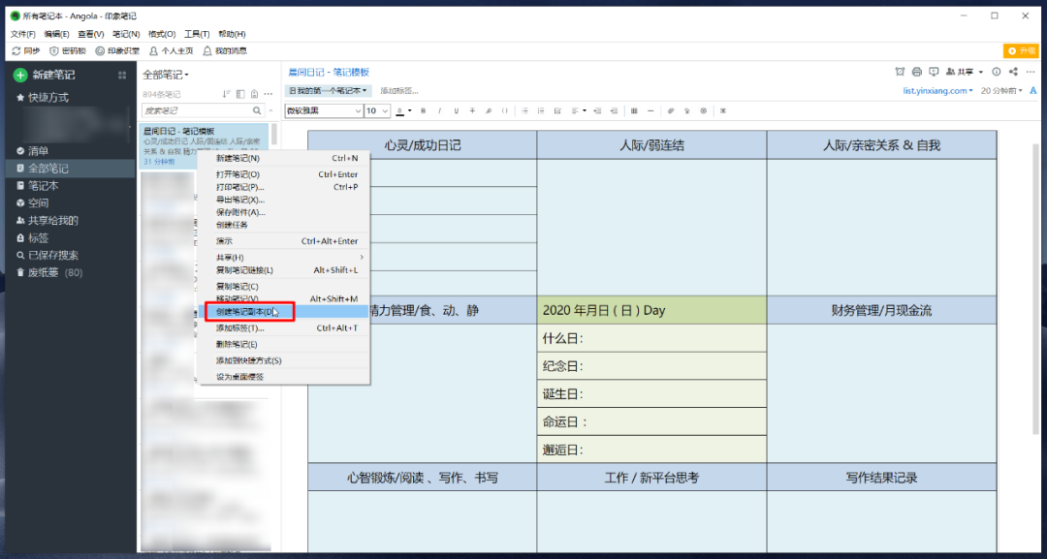This screenshot has width=1047, height=559.
Task: Open the note reminder alarm clock icon
Action: (900, 72)
